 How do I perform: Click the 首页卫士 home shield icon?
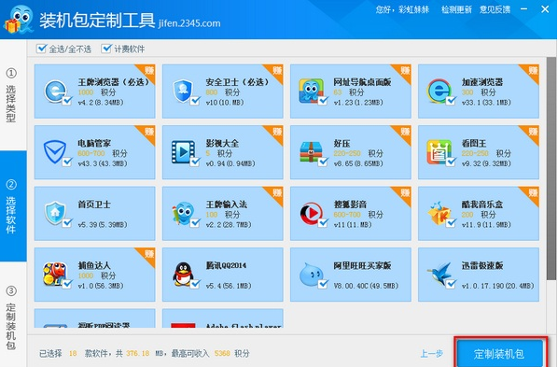[x=55, y=214]
